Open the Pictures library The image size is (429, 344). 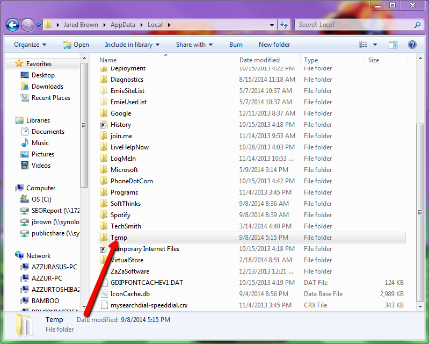tap(43, 154)
